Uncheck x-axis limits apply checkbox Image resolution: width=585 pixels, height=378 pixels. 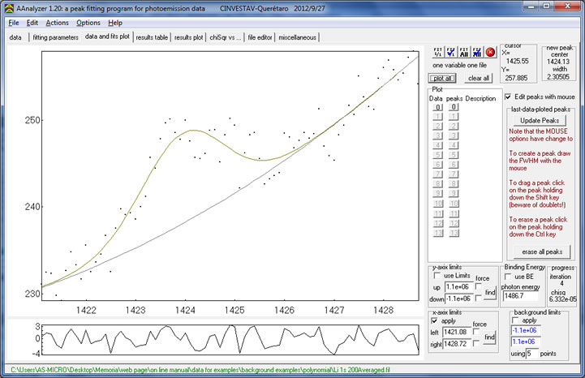pyautogui.click(x=436, y=321)
